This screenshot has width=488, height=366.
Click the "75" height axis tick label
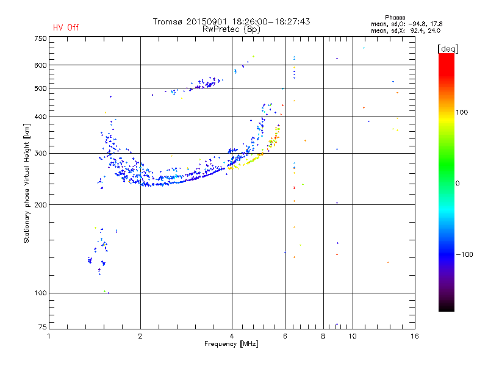(43, 327)
